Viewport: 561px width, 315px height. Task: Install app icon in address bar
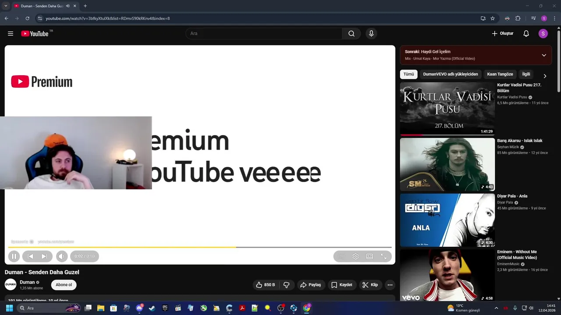483,18
